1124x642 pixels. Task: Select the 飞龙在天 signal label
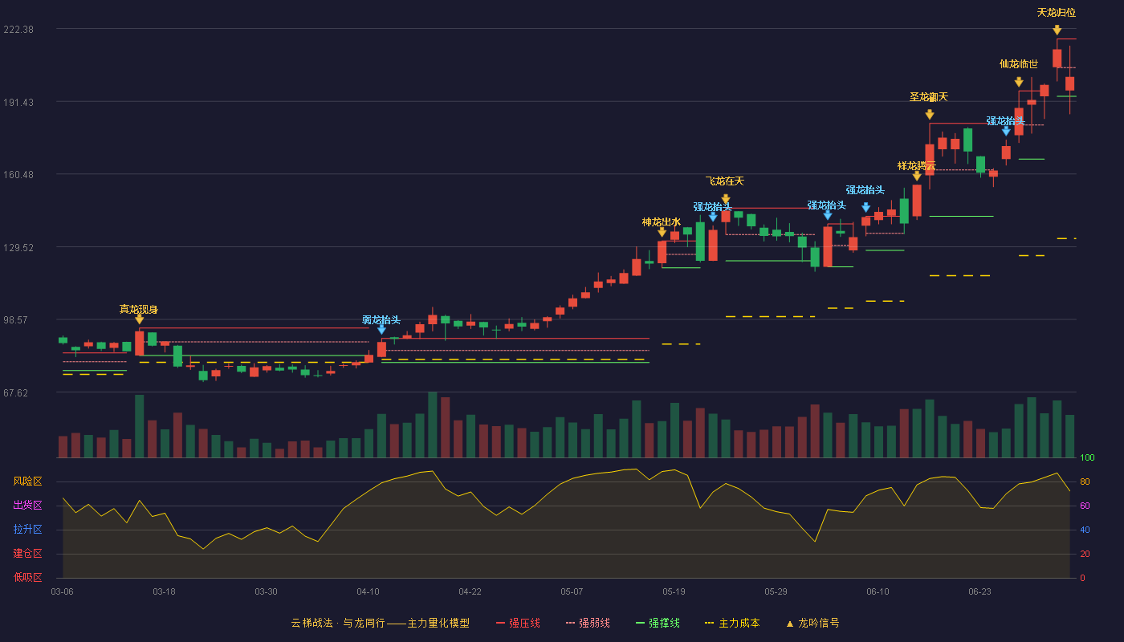click(x=725, y=181)
